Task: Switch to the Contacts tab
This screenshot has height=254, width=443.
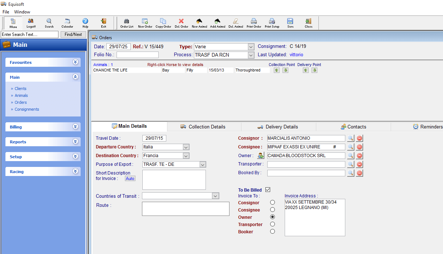Action: 353,127
